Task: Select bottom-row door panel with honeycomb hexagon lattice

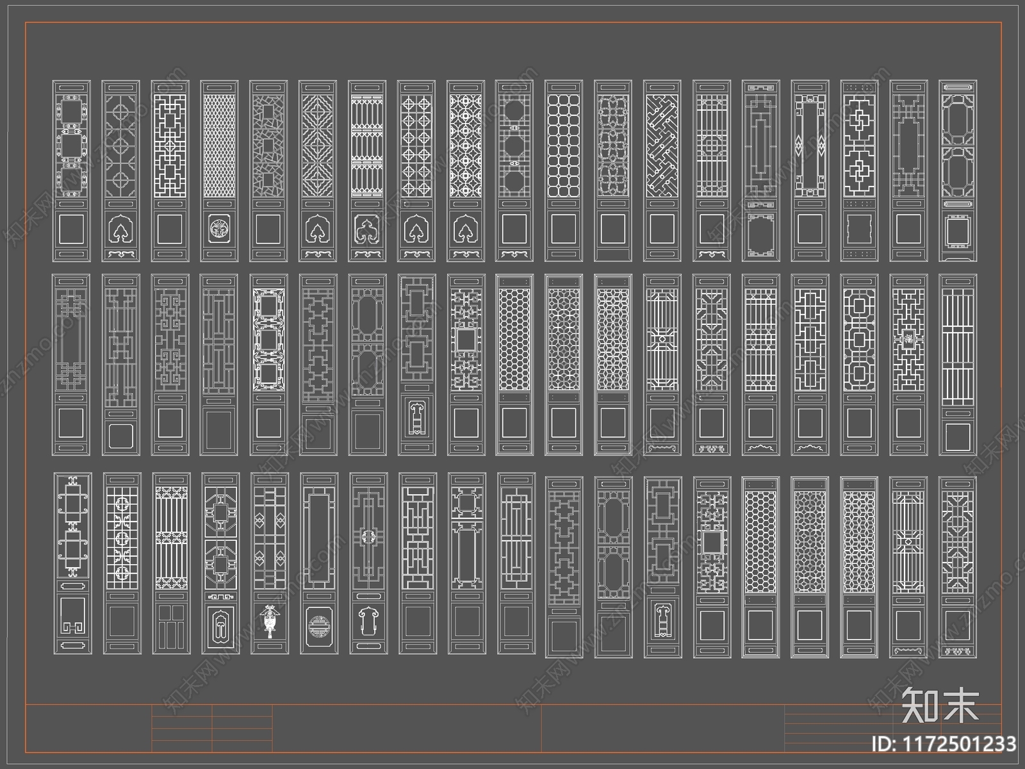Action: click(x=760, y=568)
